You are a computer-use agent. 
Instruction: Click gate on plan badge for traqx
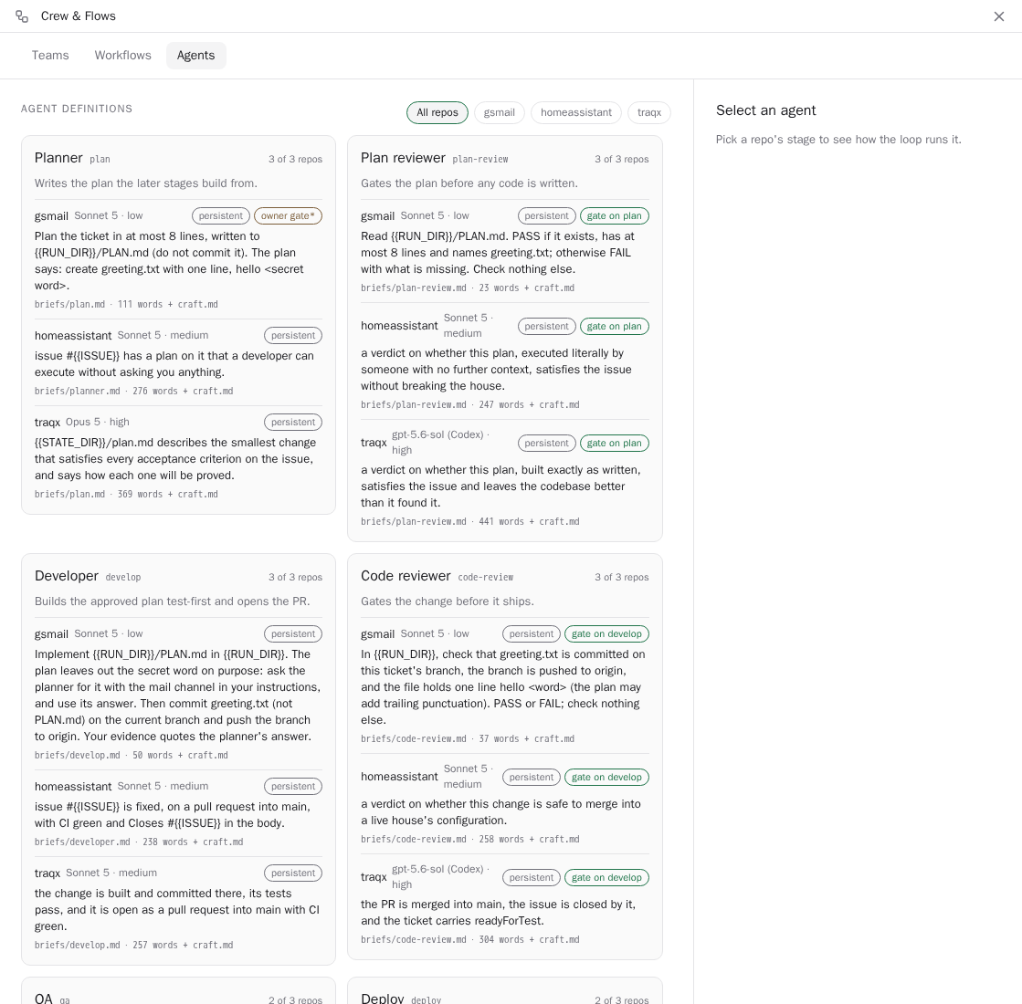[614, 443]
